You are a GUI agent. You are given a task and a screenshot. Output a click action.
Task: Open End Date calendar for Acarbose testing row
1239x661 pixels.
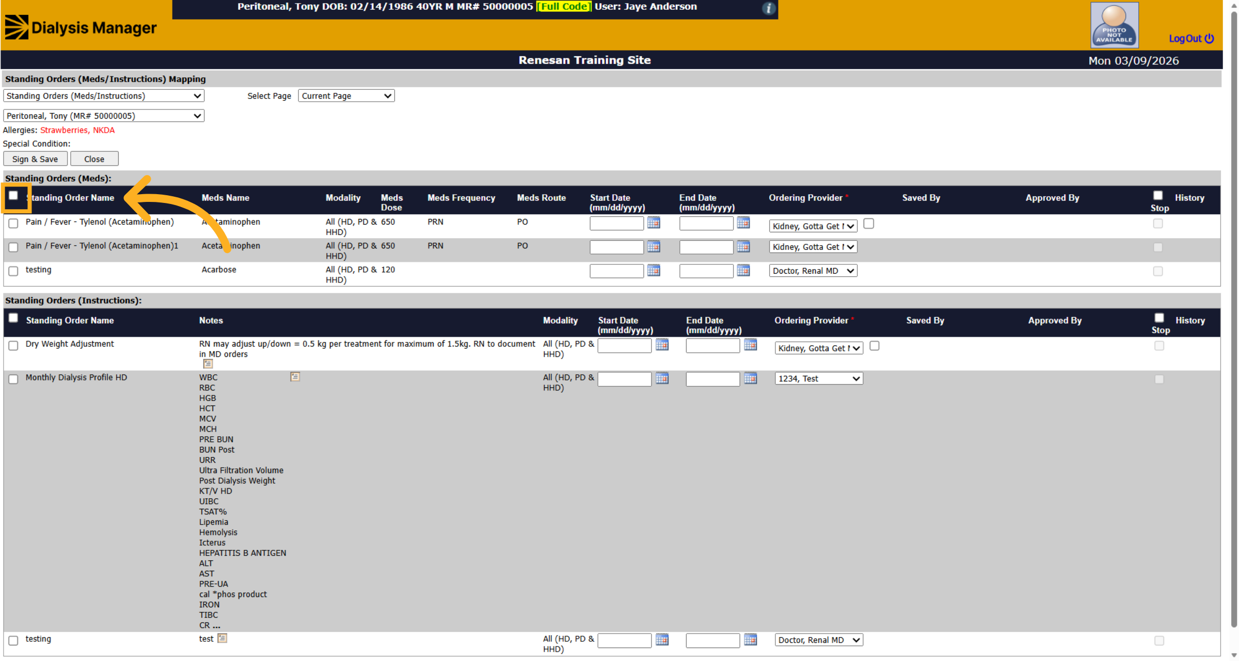pyautogui.click(x=743, y=270)
